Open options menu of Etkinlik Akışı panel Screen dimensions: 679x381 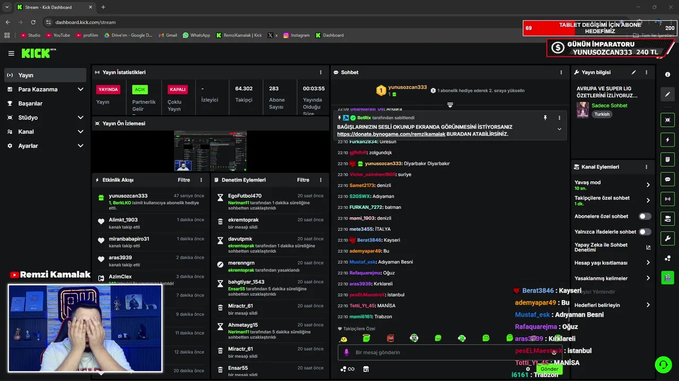point(201,180)
